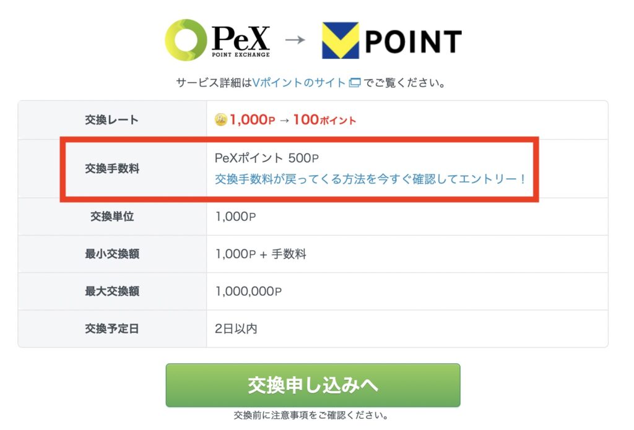Viewport: 634px width, 430px height.
Task: Click the POINT wordmark text
Action: click(414, 41)
